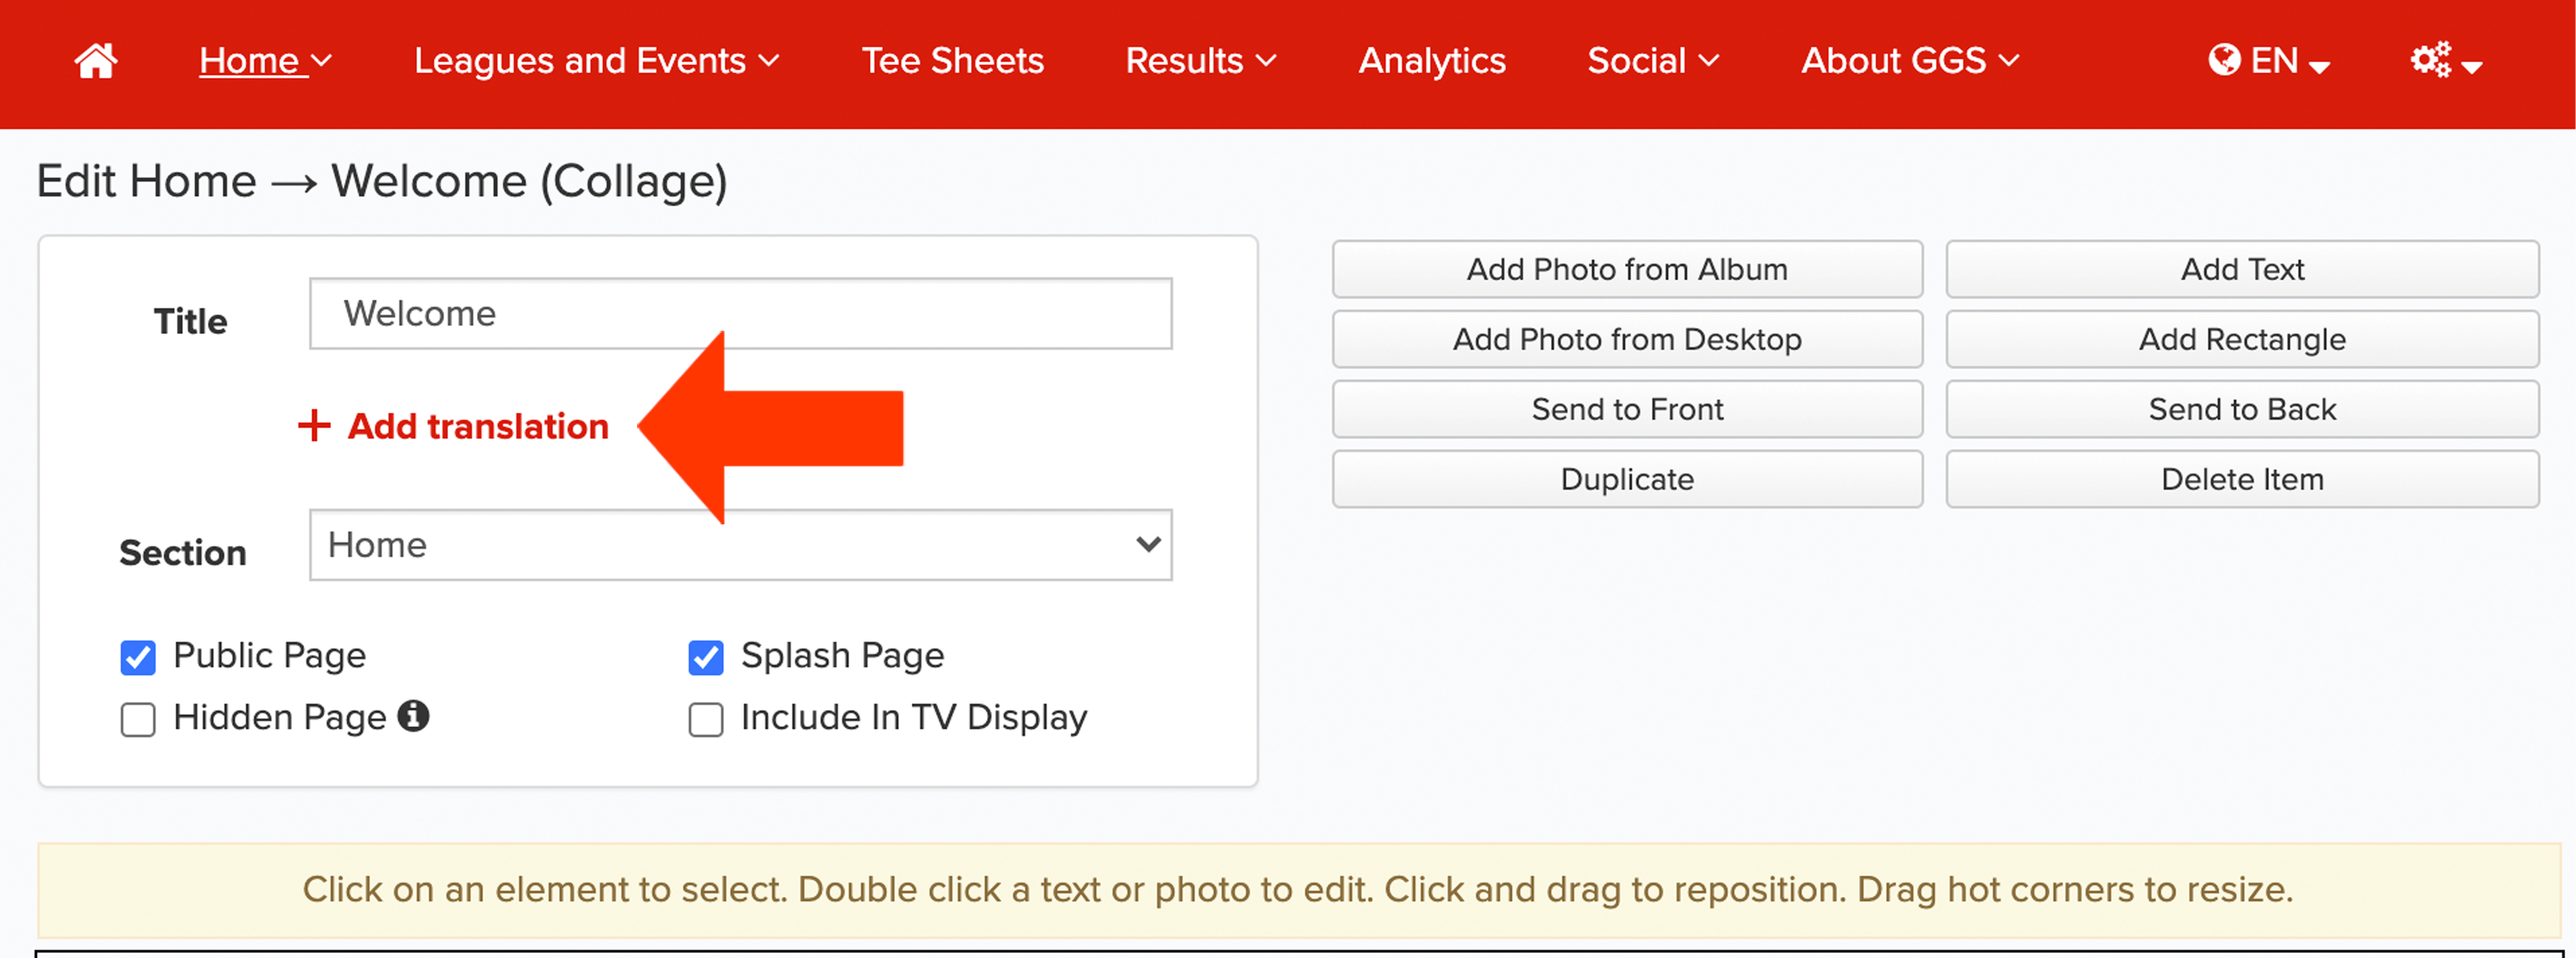Click the Send to Front button
Viewport: 2576px width, 958px height.
(x=1627, y=409)
